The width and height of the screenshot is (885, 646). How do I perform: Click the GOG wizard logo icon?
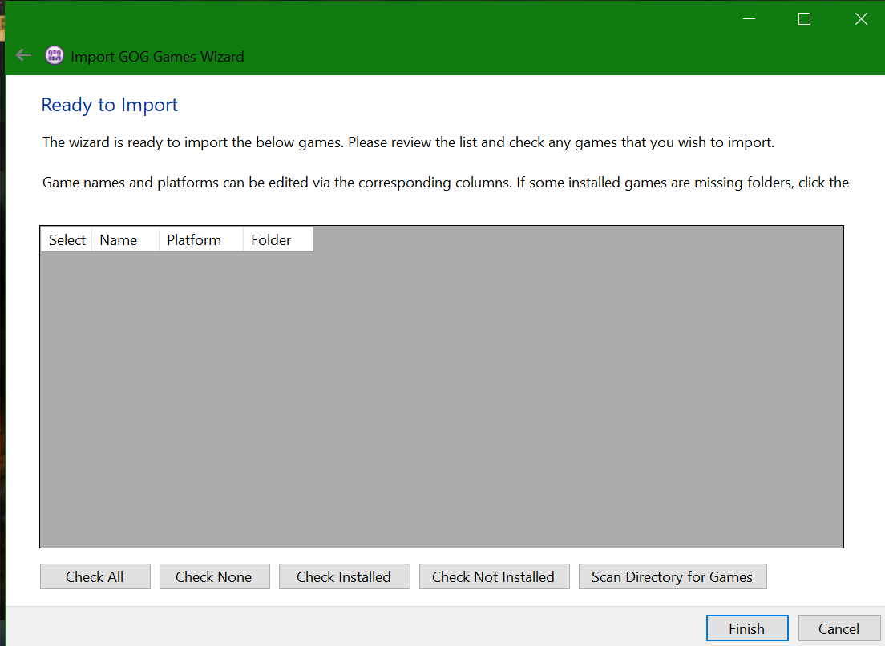[x=55, y=55]
